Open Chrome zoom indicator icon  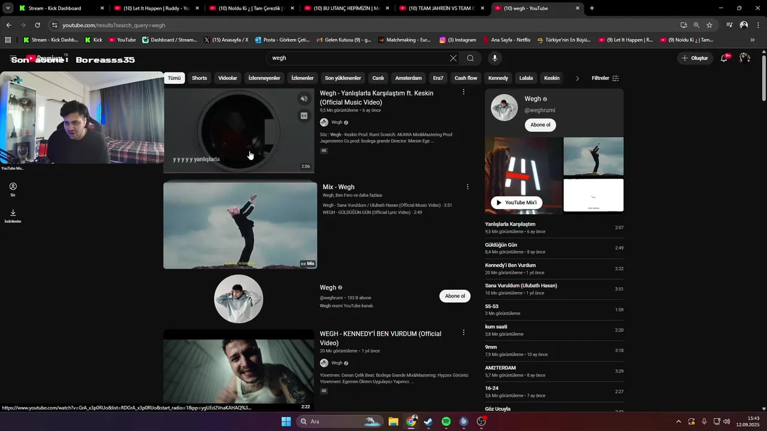click(x=696, y=25)
